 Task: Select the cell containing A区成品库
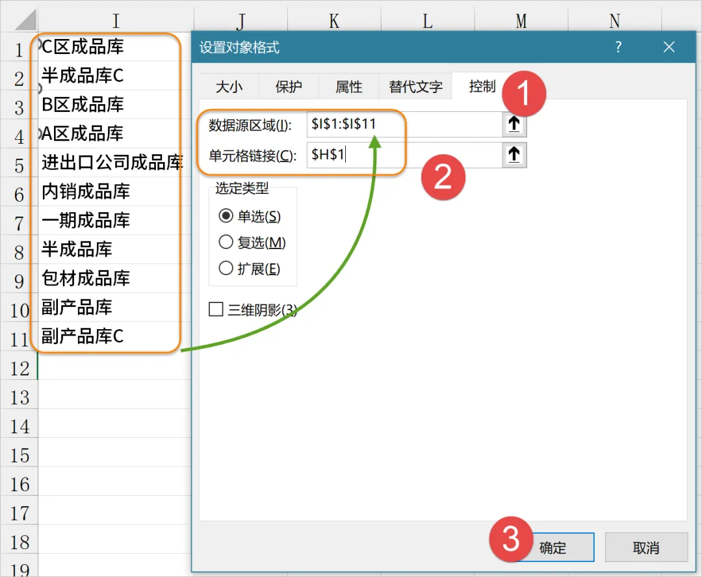116,133
